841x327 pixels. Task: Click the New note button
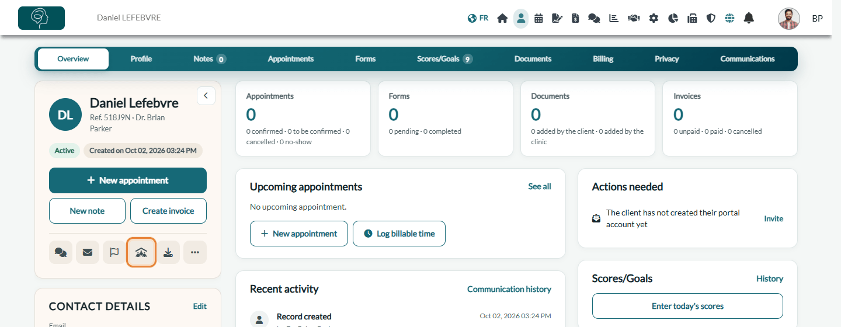[x=87, y=211]
